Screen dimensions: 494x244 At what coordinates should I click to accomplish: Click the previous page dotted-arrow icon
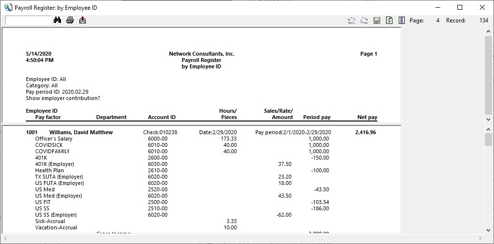pos(351,20)
